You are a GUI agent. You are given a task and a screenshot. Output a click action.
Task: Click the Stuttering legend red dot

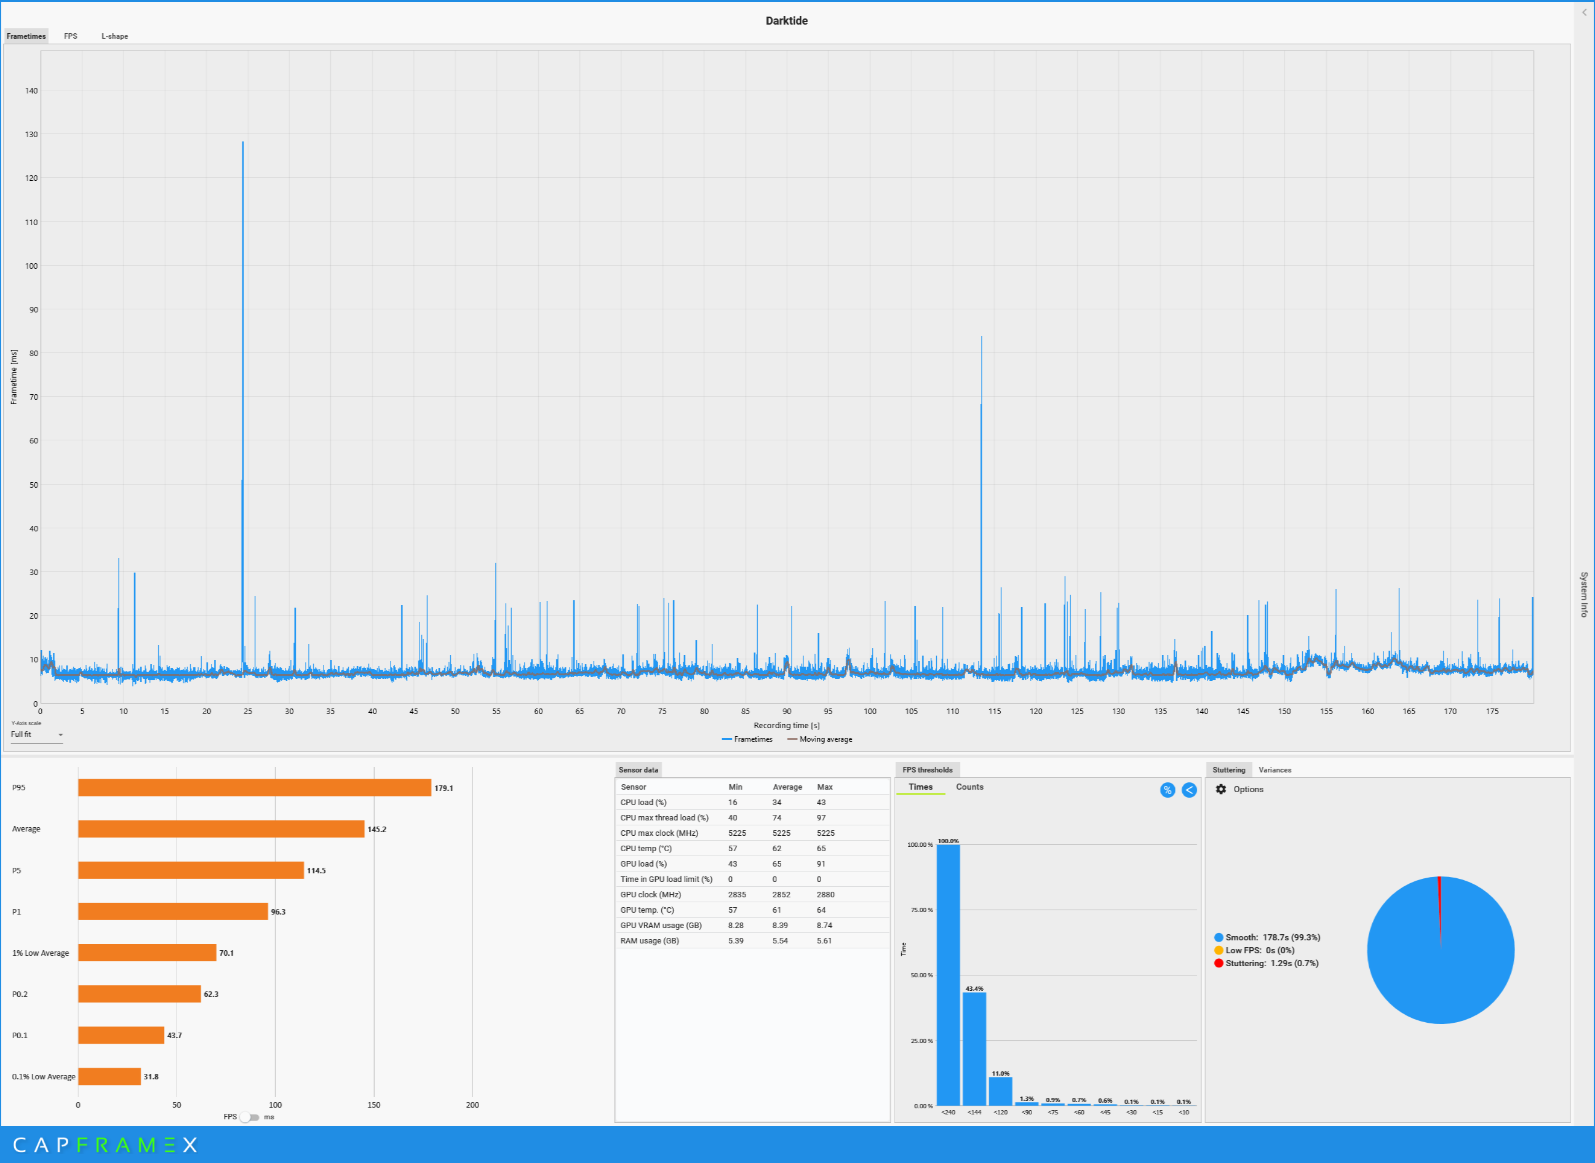click(1219, 963)
